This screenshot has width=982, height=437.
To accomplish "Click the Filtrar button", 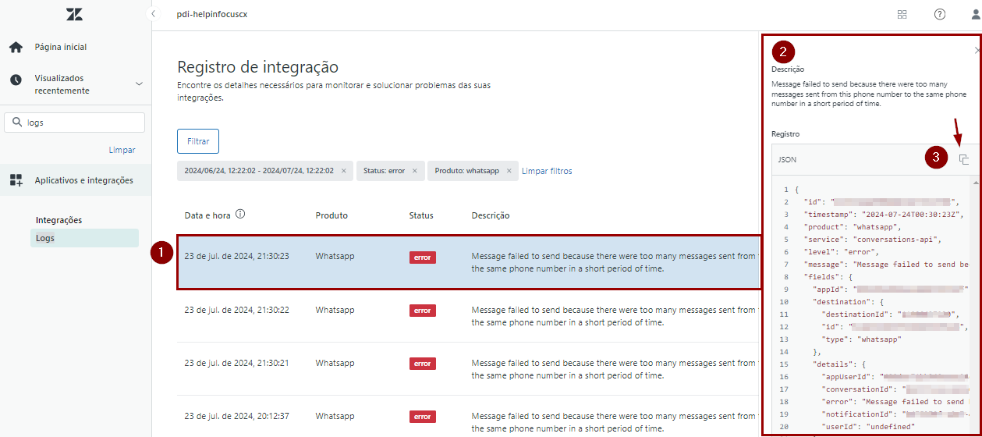I will [x=198, y=141].
